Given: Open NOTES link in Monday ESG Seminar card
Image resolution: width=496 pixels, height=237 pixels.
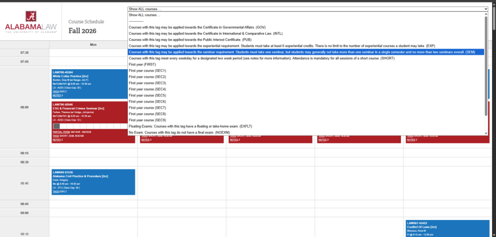Looking at the screenshot, I should [x=57, y=140].
